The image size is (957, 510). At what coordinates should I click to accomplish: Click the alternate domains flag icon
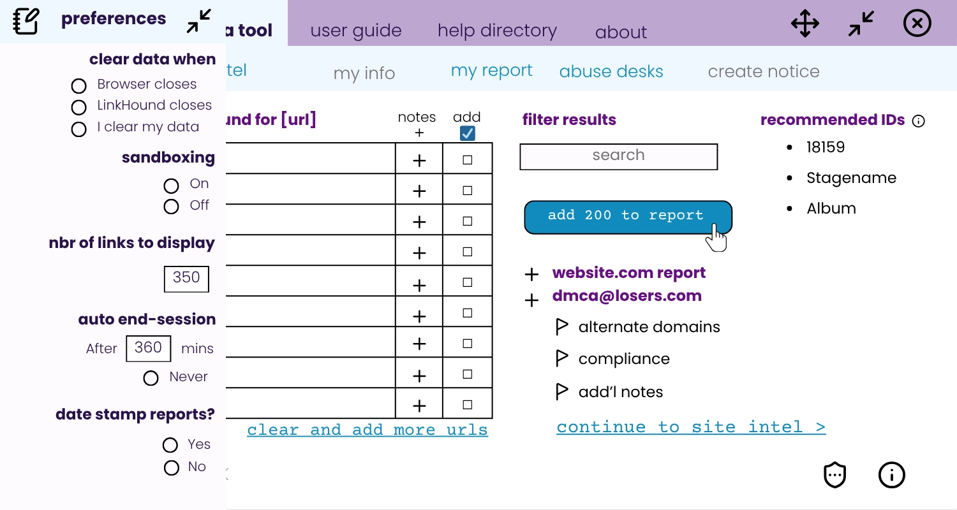pos(561,327)
